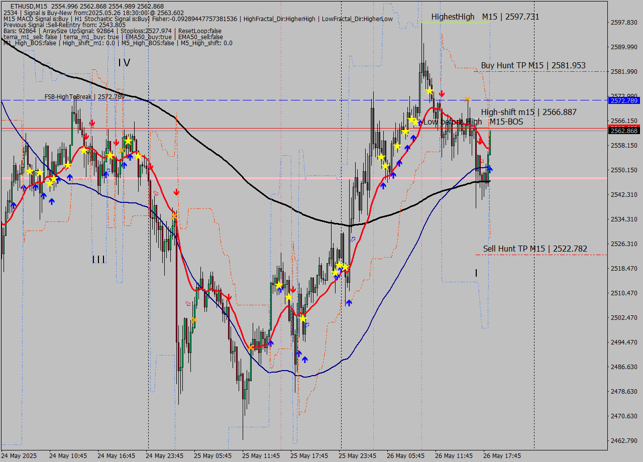This screenshot has width=643, height=462.
Task: Click the blue 2572.789 price tag on axis
Action: point(623,101)
